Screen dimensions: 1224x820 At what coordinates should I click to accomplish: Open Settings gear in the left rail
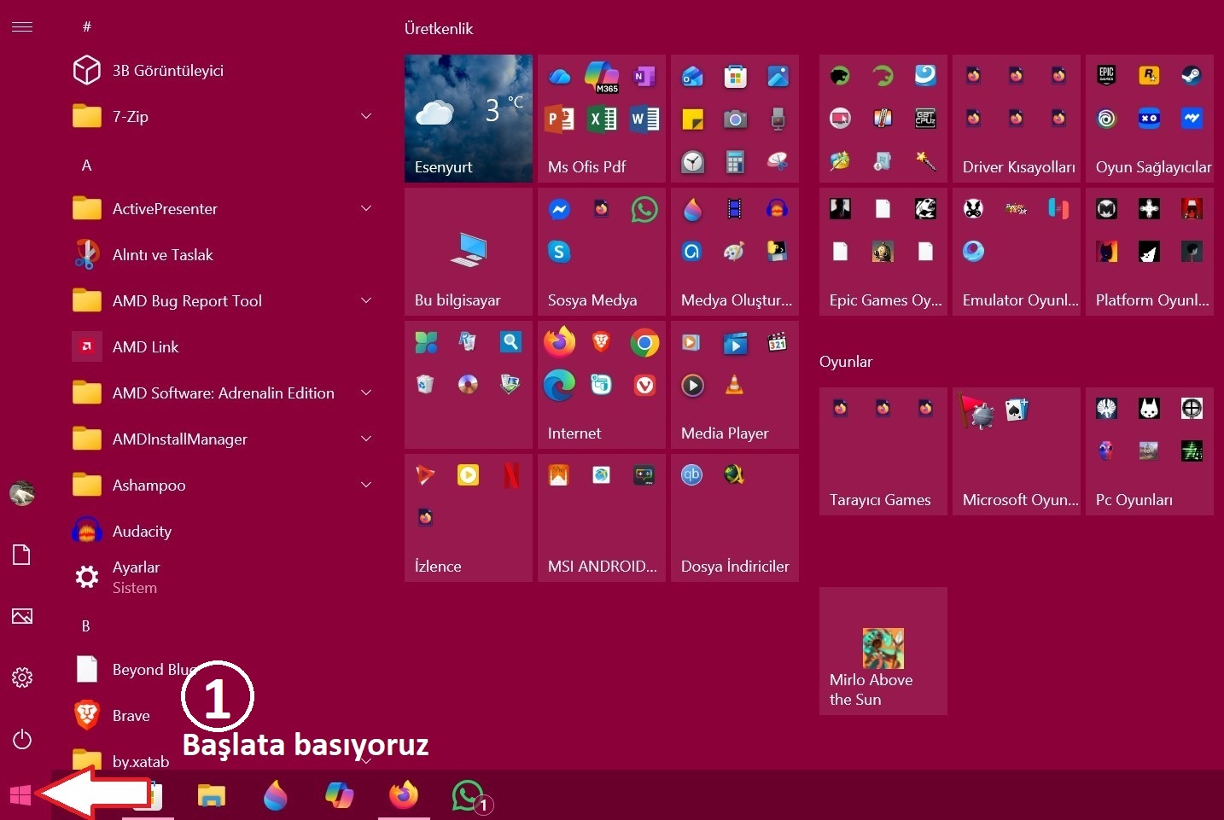click(22, 678)
